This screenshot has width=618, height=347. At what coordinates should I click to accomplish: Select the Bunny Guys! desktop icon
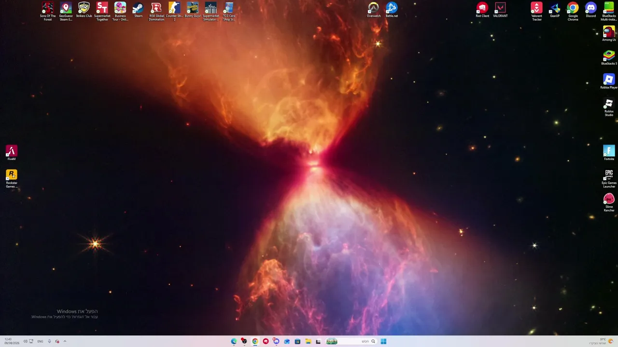(x=193, y=10)
